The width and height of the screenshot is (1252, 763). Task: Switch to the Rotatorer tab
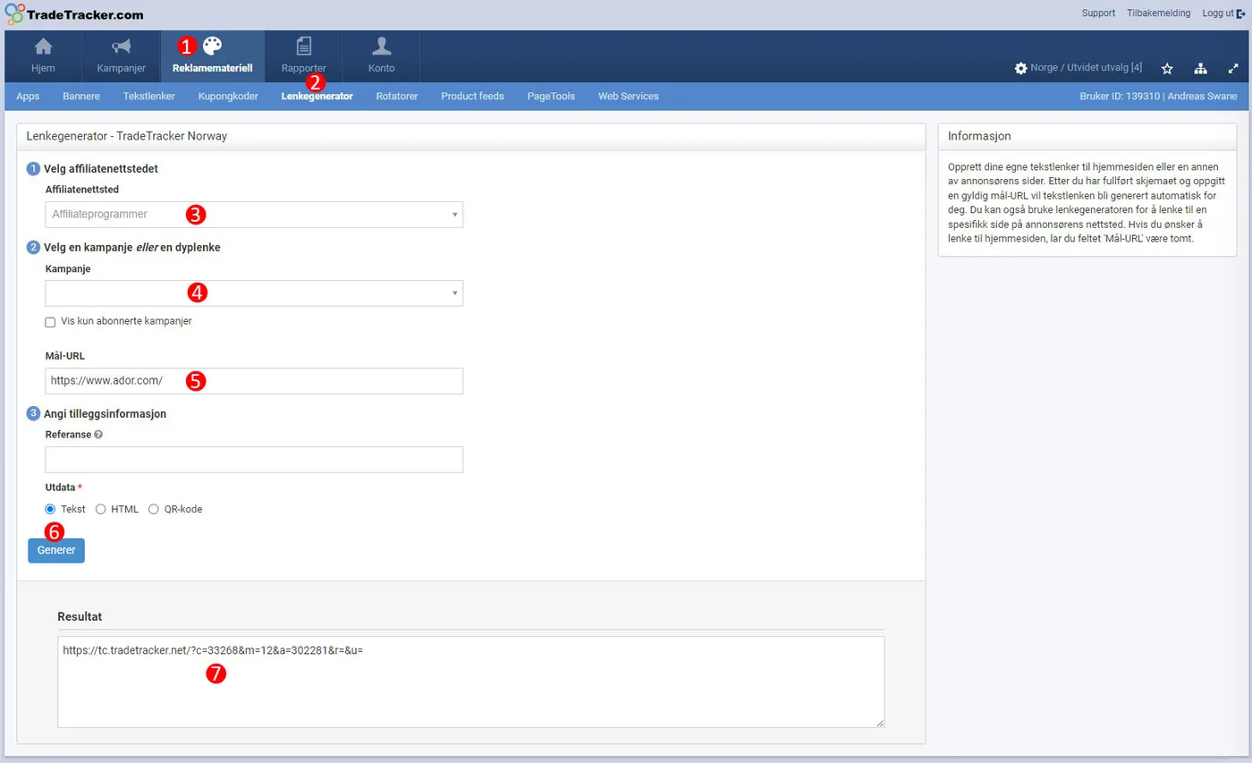point(397,97)
